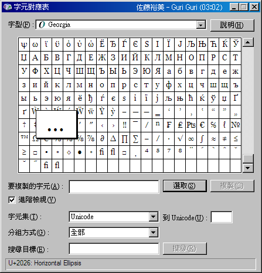Select the uppercase Cyrillic Ю character
262x273 pixels.
point(147,71)
